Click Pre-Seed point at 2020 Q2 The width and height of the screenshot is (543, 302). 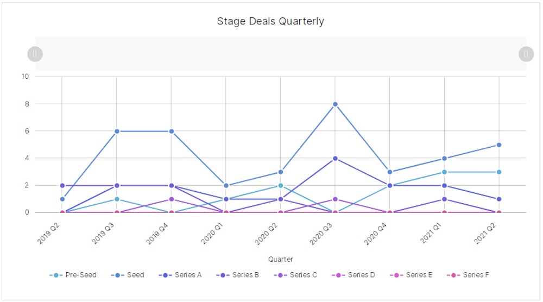[x=280, y=185]
